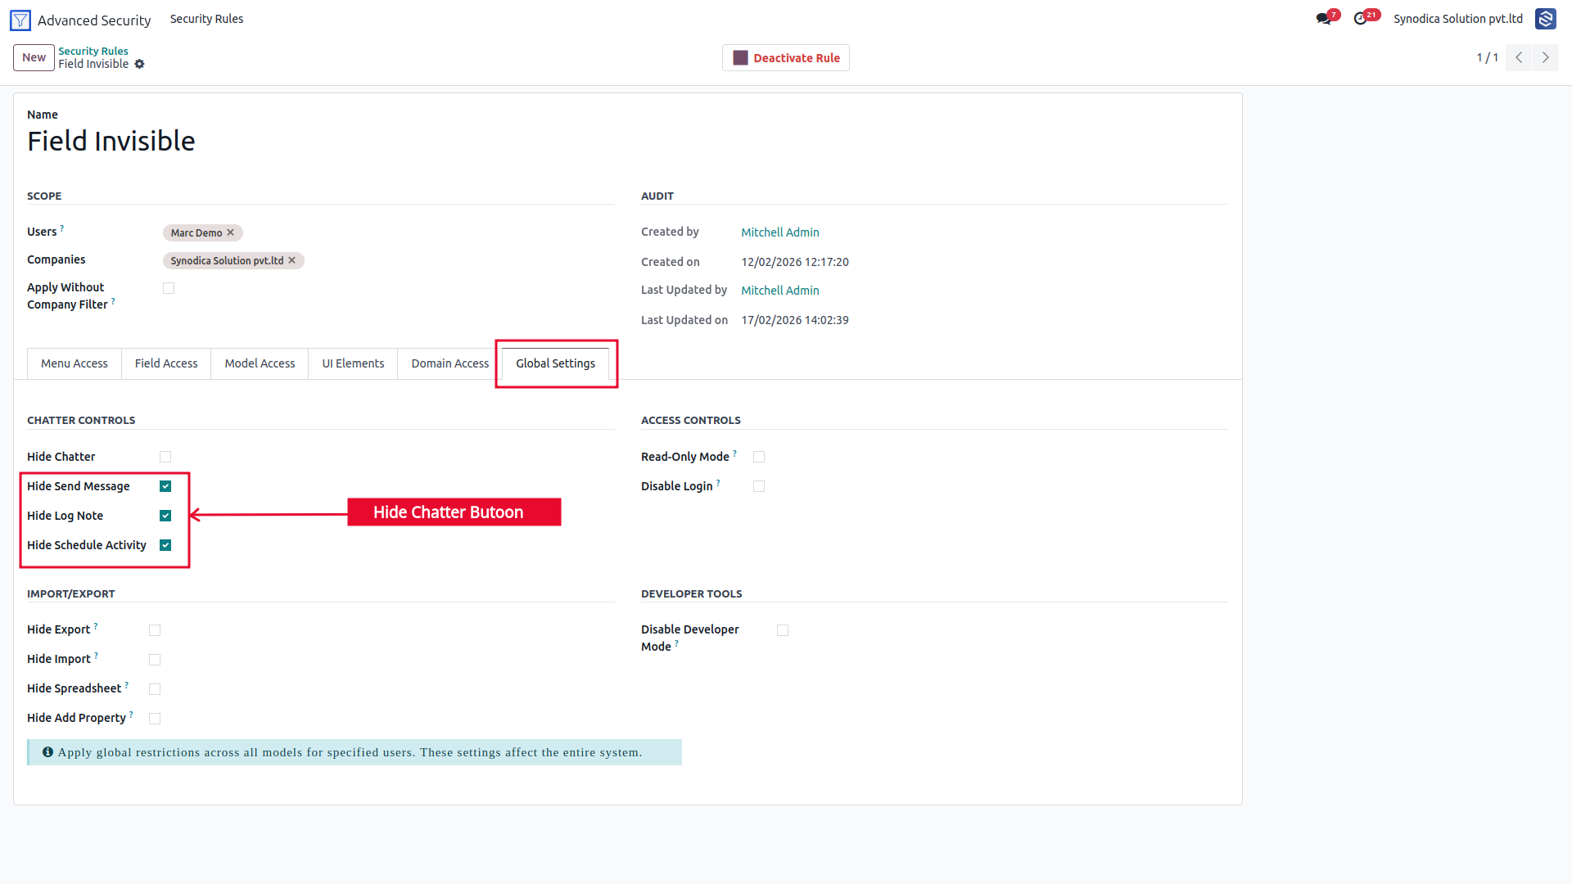Check the Hide Spreadsheet checkbox
Viewport: 1572px width, 884px height.
(x=155, y=689)
